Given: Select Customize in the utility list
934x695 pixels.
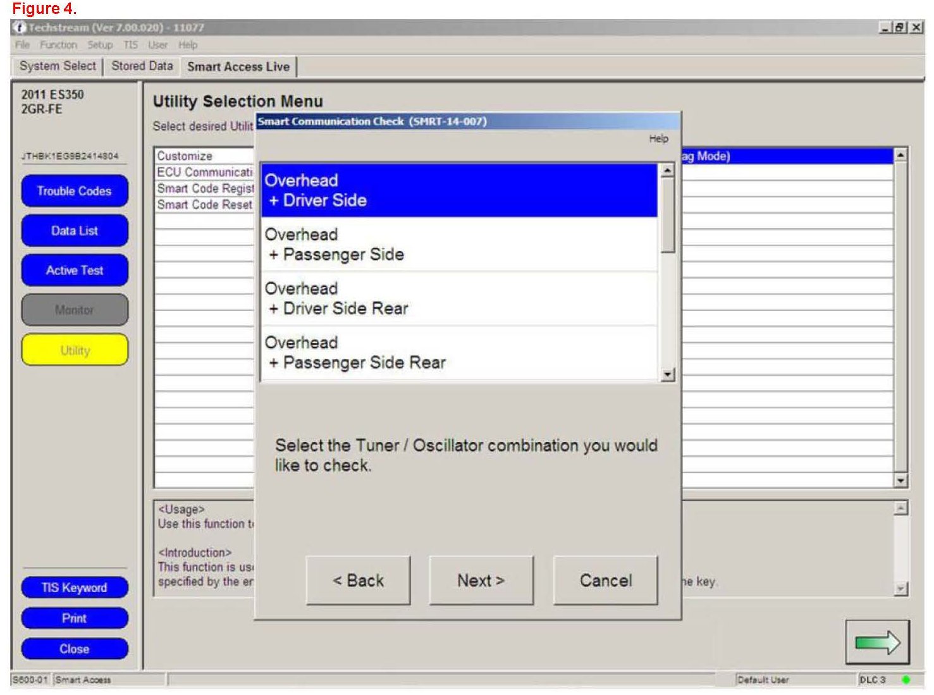Looking at the screenshot, I should click(185, 156).
